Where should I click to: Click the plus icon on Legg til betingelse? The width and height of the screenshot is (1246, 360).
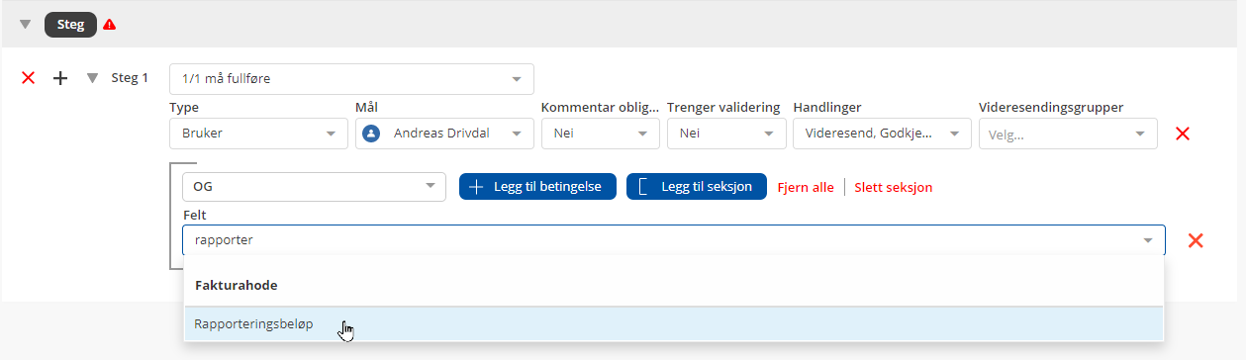pos(476,187)
